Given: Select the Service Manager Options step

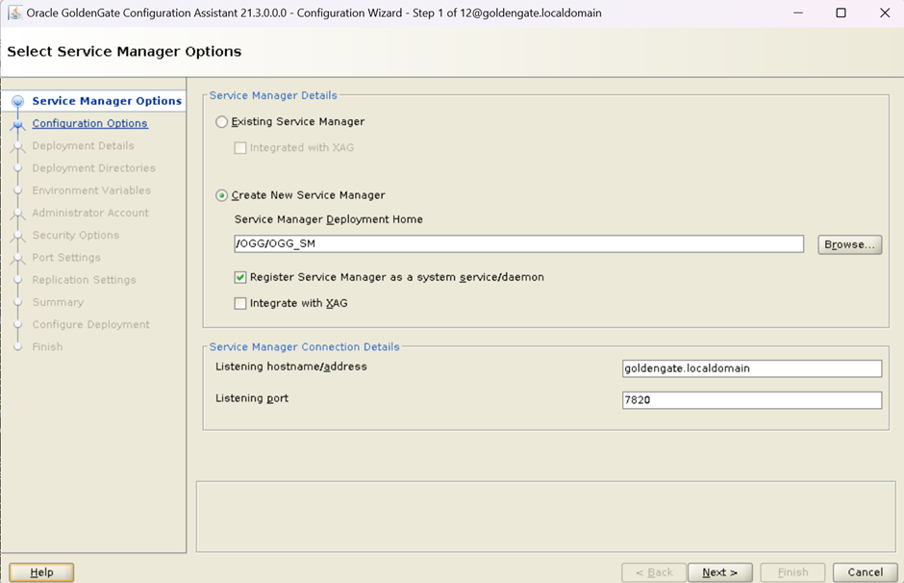Looking at the screenshot, I should pyautogui.click(x=106, y=101).
